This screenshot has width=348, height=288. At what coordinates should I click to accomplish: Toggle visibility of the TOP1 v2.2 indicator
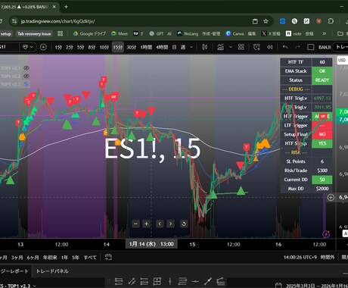tap(26, 76)
